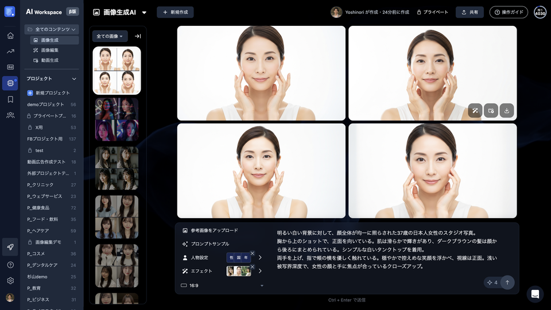Open the P_ウェブサービス project

tap(52, 196)
